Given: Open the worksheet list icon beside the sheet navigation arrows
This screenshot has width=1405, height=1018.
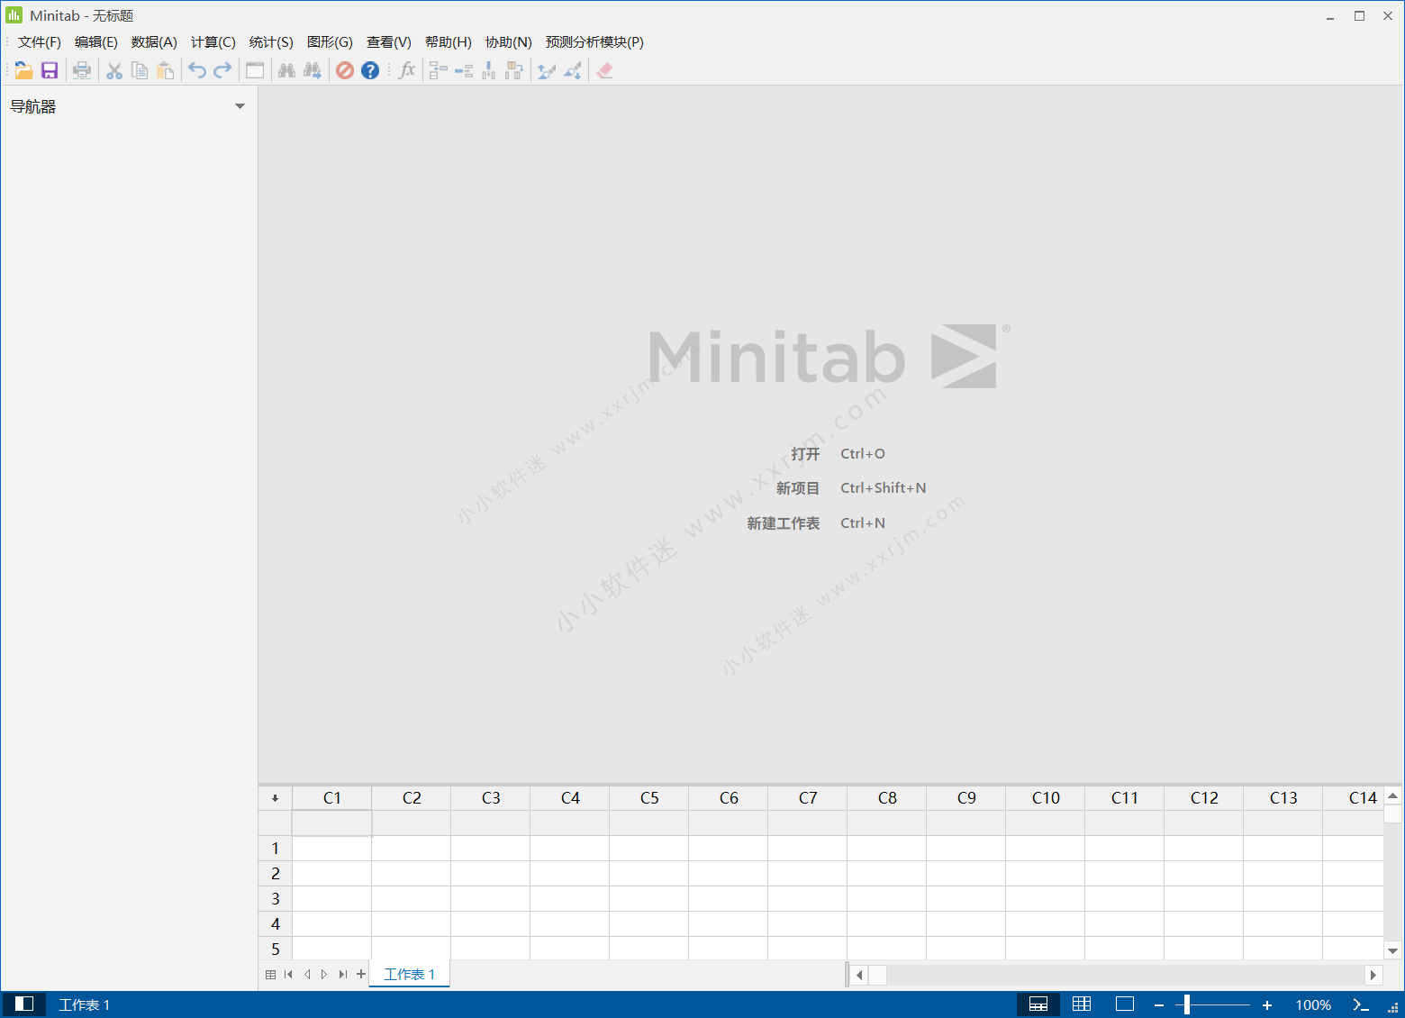Looking at the screenshot, I should (x=270, y=975).
